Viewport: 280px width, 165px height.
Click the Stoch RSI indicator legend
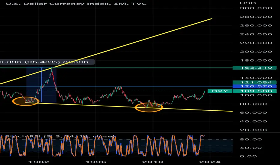click(60, 136)
